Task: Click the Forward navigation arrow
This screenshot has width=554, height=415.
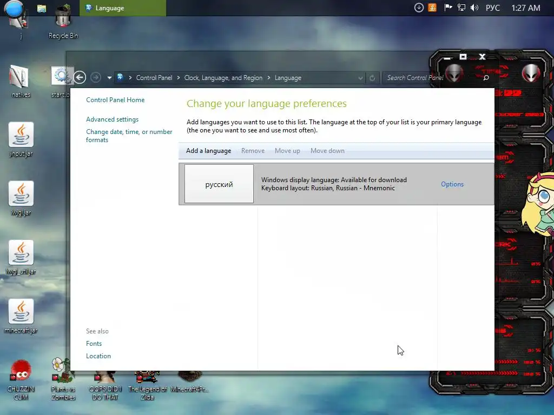Action: tap(95, 77)
